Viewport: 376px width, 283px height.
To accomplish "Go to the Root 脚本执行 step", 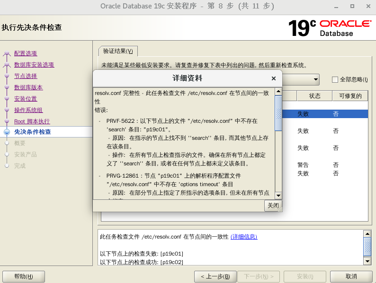I will click(32, 121).
